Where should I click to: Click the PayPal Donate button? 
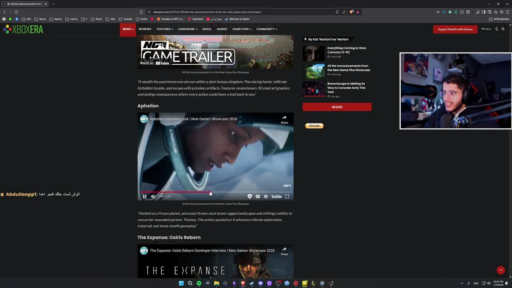coord(314,126)
